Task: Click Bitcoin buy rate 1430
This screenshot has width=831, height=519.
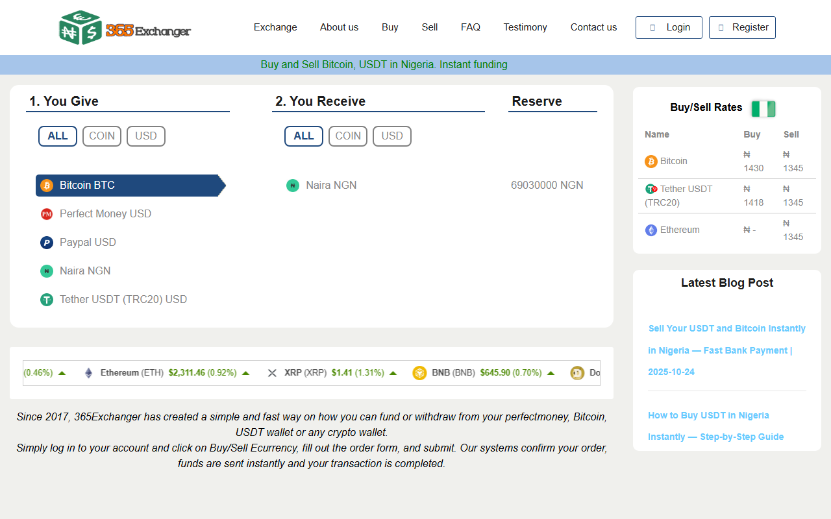Action: point(754,162)
